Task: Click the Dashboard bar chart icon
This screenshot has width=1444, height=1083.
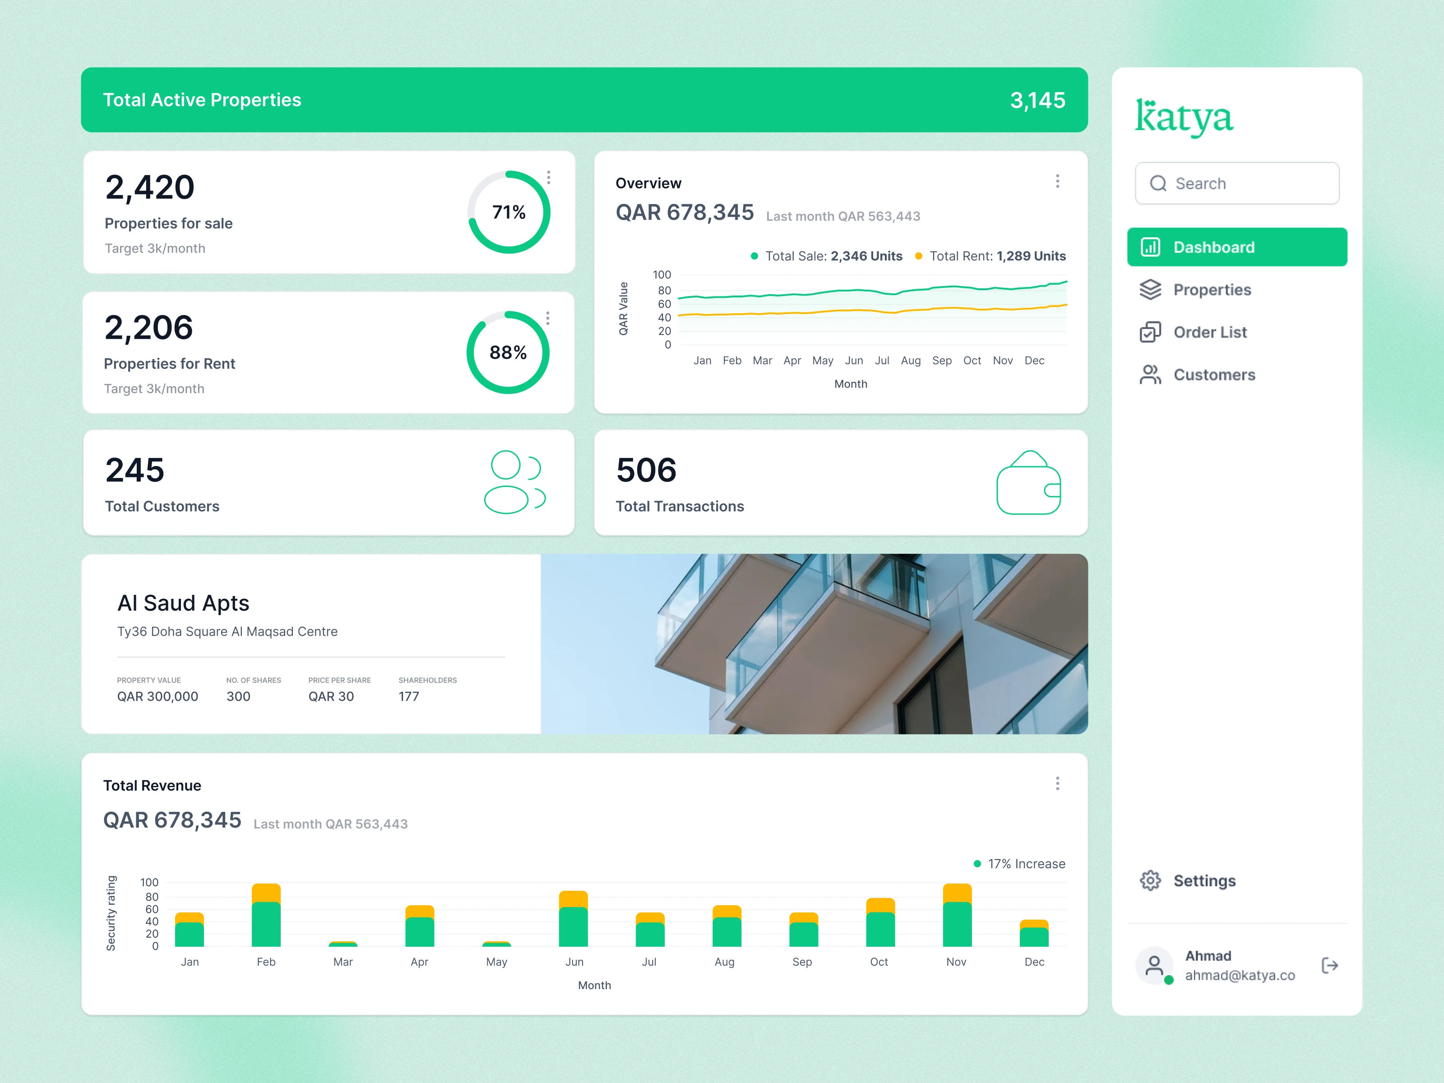Action: (x=1150, y=247)
